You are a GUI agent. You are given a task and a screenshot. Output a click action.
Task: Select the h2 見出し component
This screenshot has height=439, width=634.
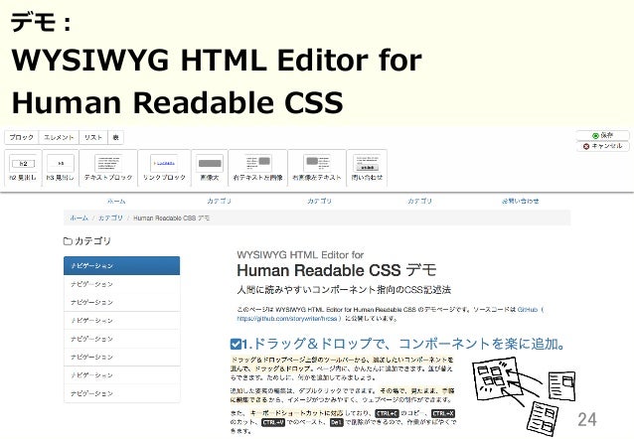23,168
